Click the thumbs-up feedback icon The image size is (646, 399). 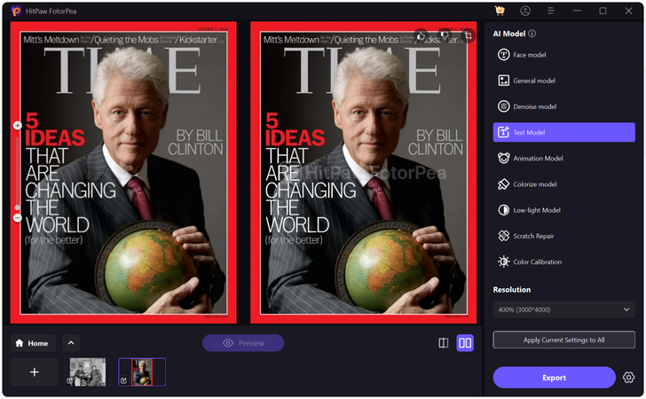click(x=421, y=35)
